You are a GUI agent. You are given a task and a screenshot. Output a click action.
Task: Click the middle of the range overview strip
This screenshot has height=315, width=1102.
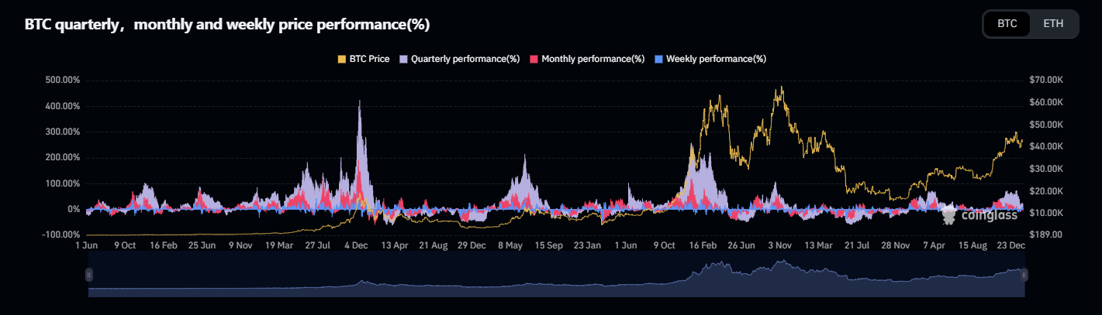pos(556,280)
